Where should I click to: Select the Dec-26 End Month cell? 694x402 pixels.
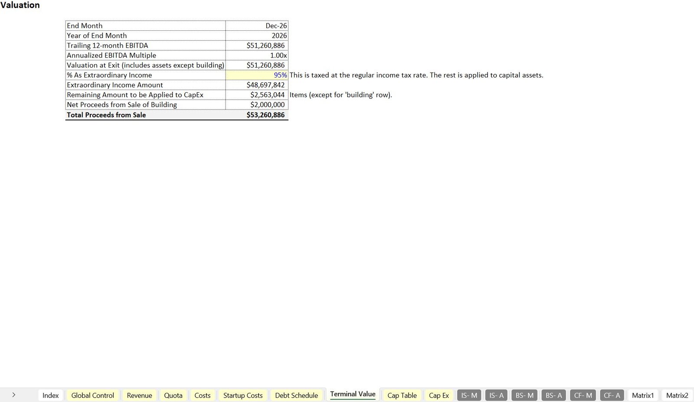257,26
